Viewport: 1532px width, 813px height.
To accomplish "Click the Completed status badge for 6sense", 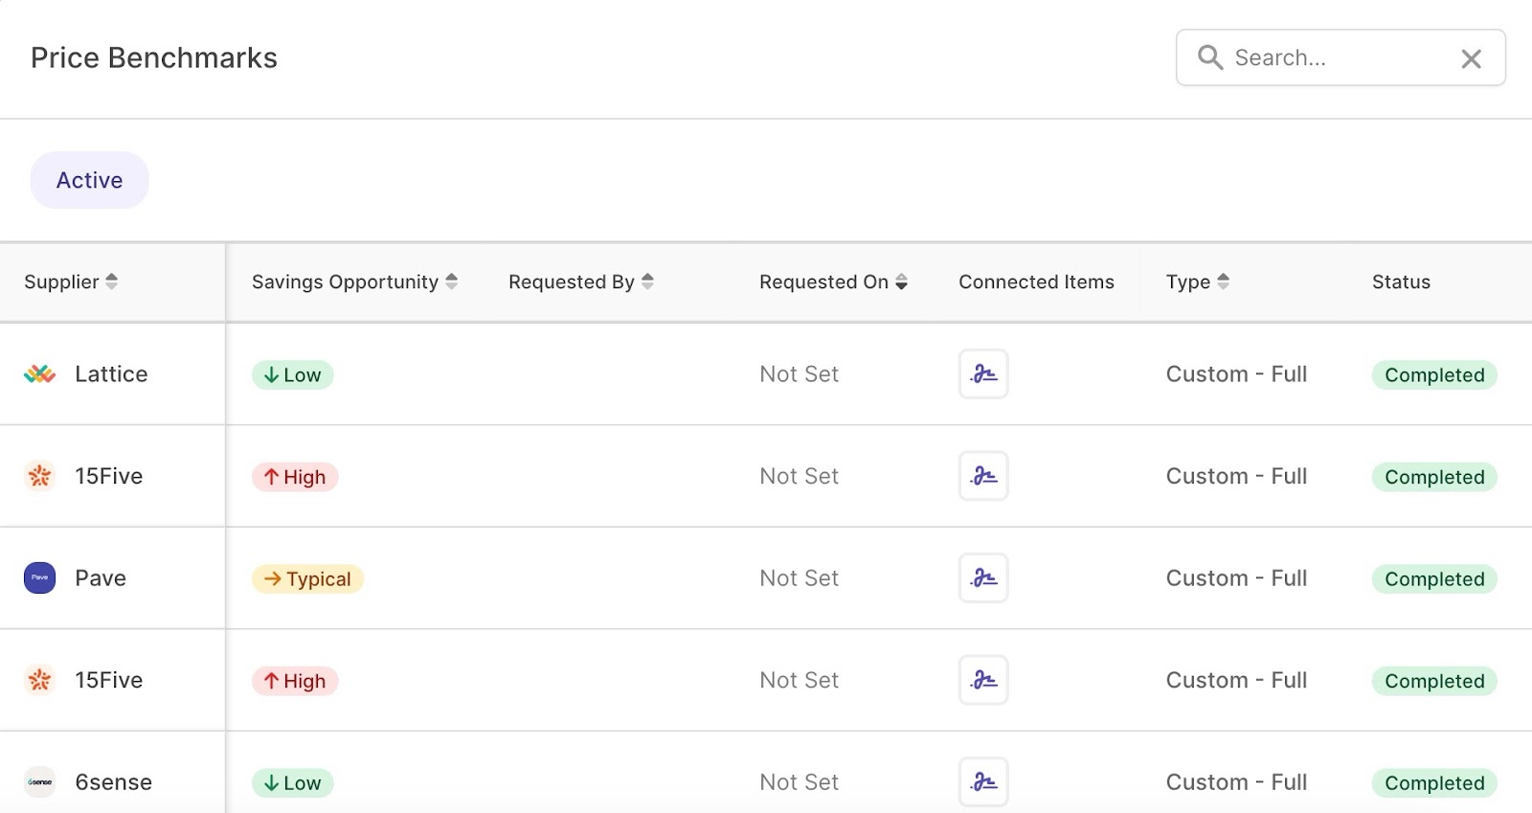I will click(1434, 782).
